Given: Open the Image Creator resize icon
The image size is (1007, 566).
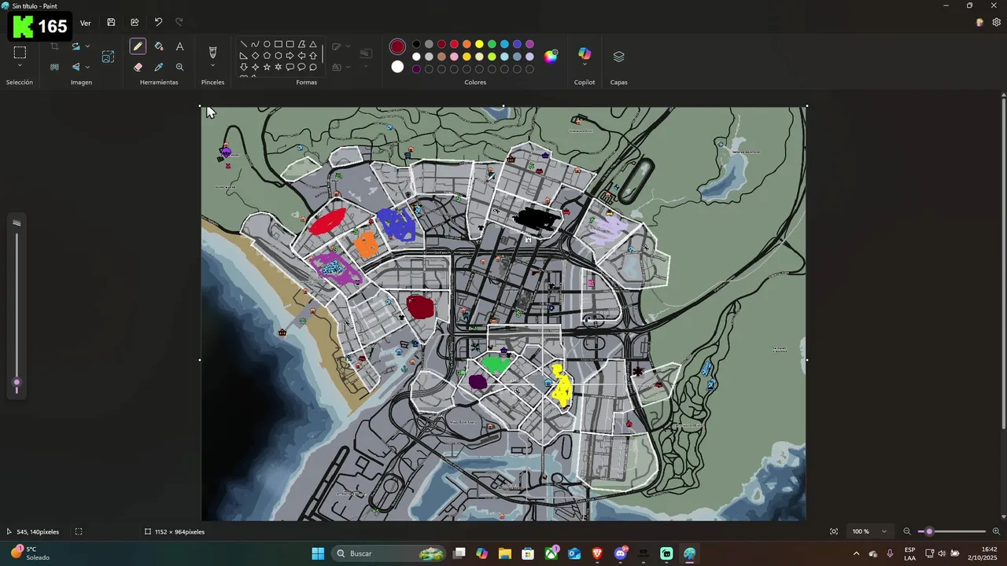Looking at the screenshot, I should (x=108, y=57).
